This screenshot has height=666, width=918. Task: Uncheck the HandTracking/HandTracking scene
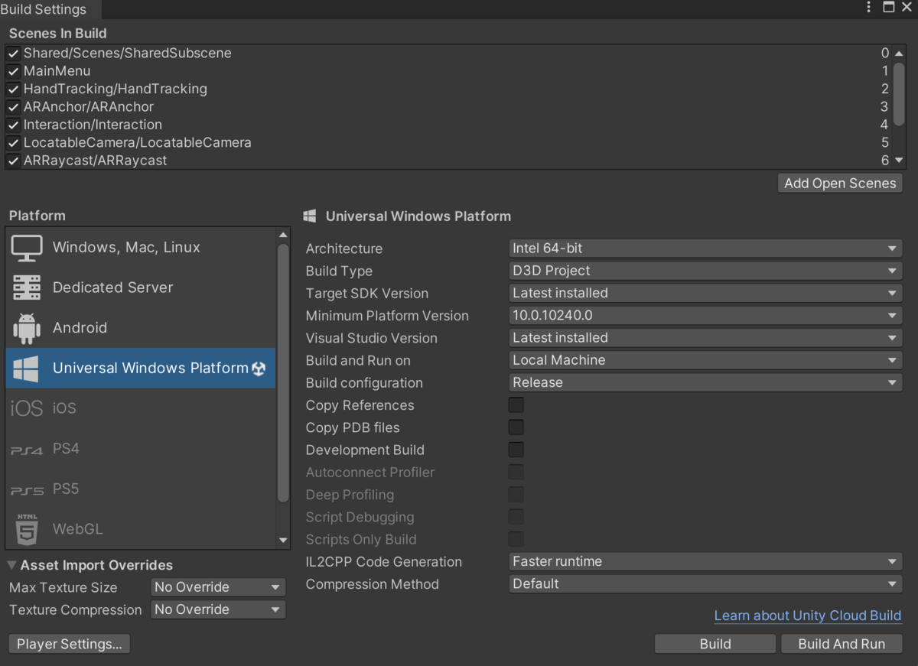point(13,89)
